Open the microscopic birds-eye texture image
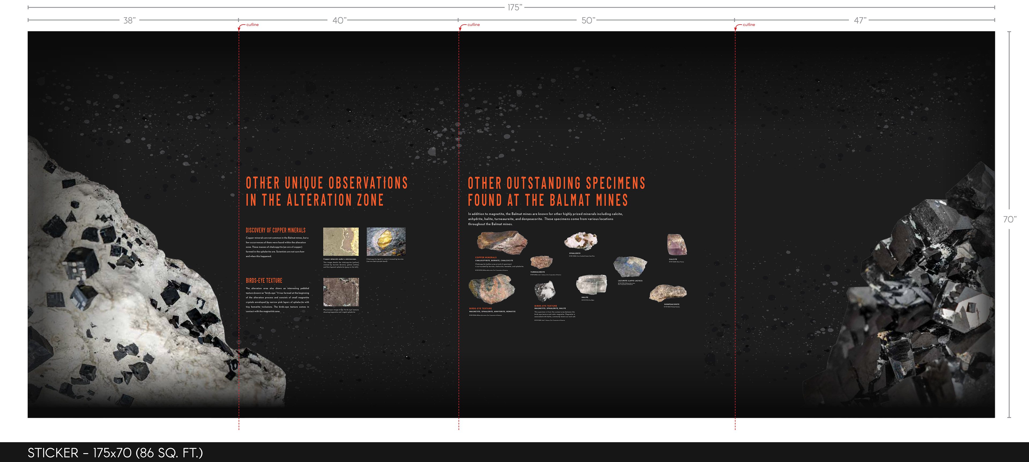This screenshot has width=1029, height=462. (x=341, y=292)
